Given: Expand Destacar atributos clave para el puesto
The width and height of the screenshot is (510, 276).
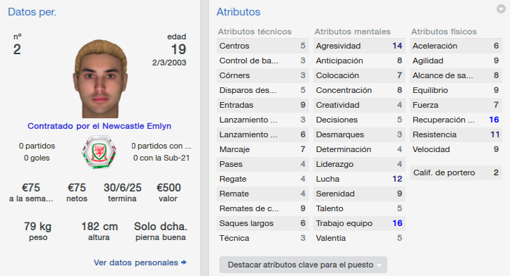Looking at the screenshot, I should click(303, 265).
